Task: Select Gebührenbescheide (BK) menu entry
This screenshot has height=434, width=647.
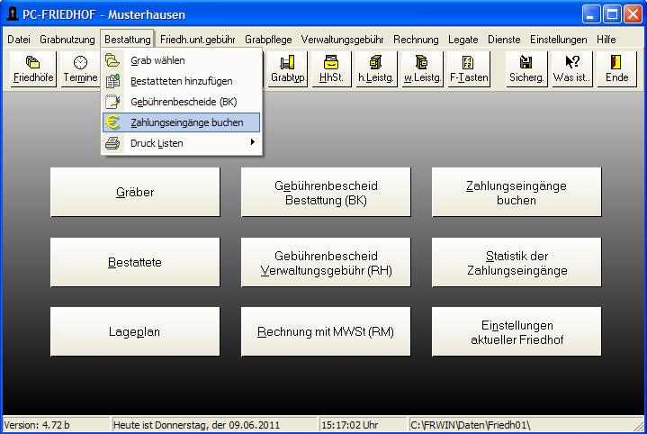Action: point(181,102)
